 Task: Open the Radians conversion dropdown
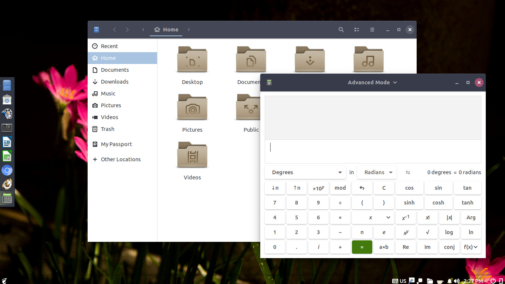point(377,172)
